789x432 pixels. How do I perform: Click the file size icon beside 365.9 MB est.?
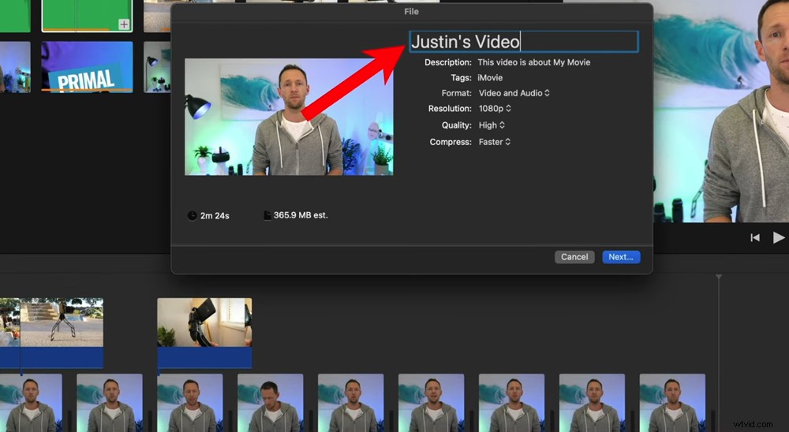(x=267, y=215)
